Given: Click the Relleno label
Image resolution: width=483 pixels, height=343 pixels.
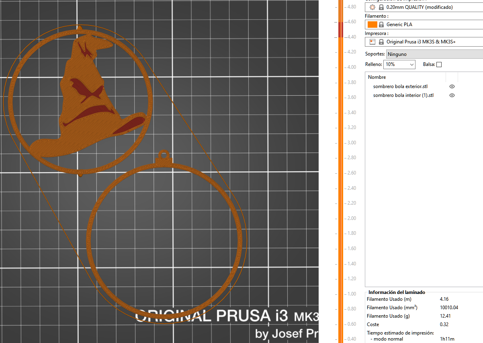Looking at the screenshot, I should click(x=373, y=64).
